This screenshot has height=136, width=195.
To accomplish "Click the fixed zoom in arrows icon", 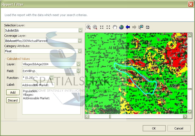I will (x=102, y=27).
